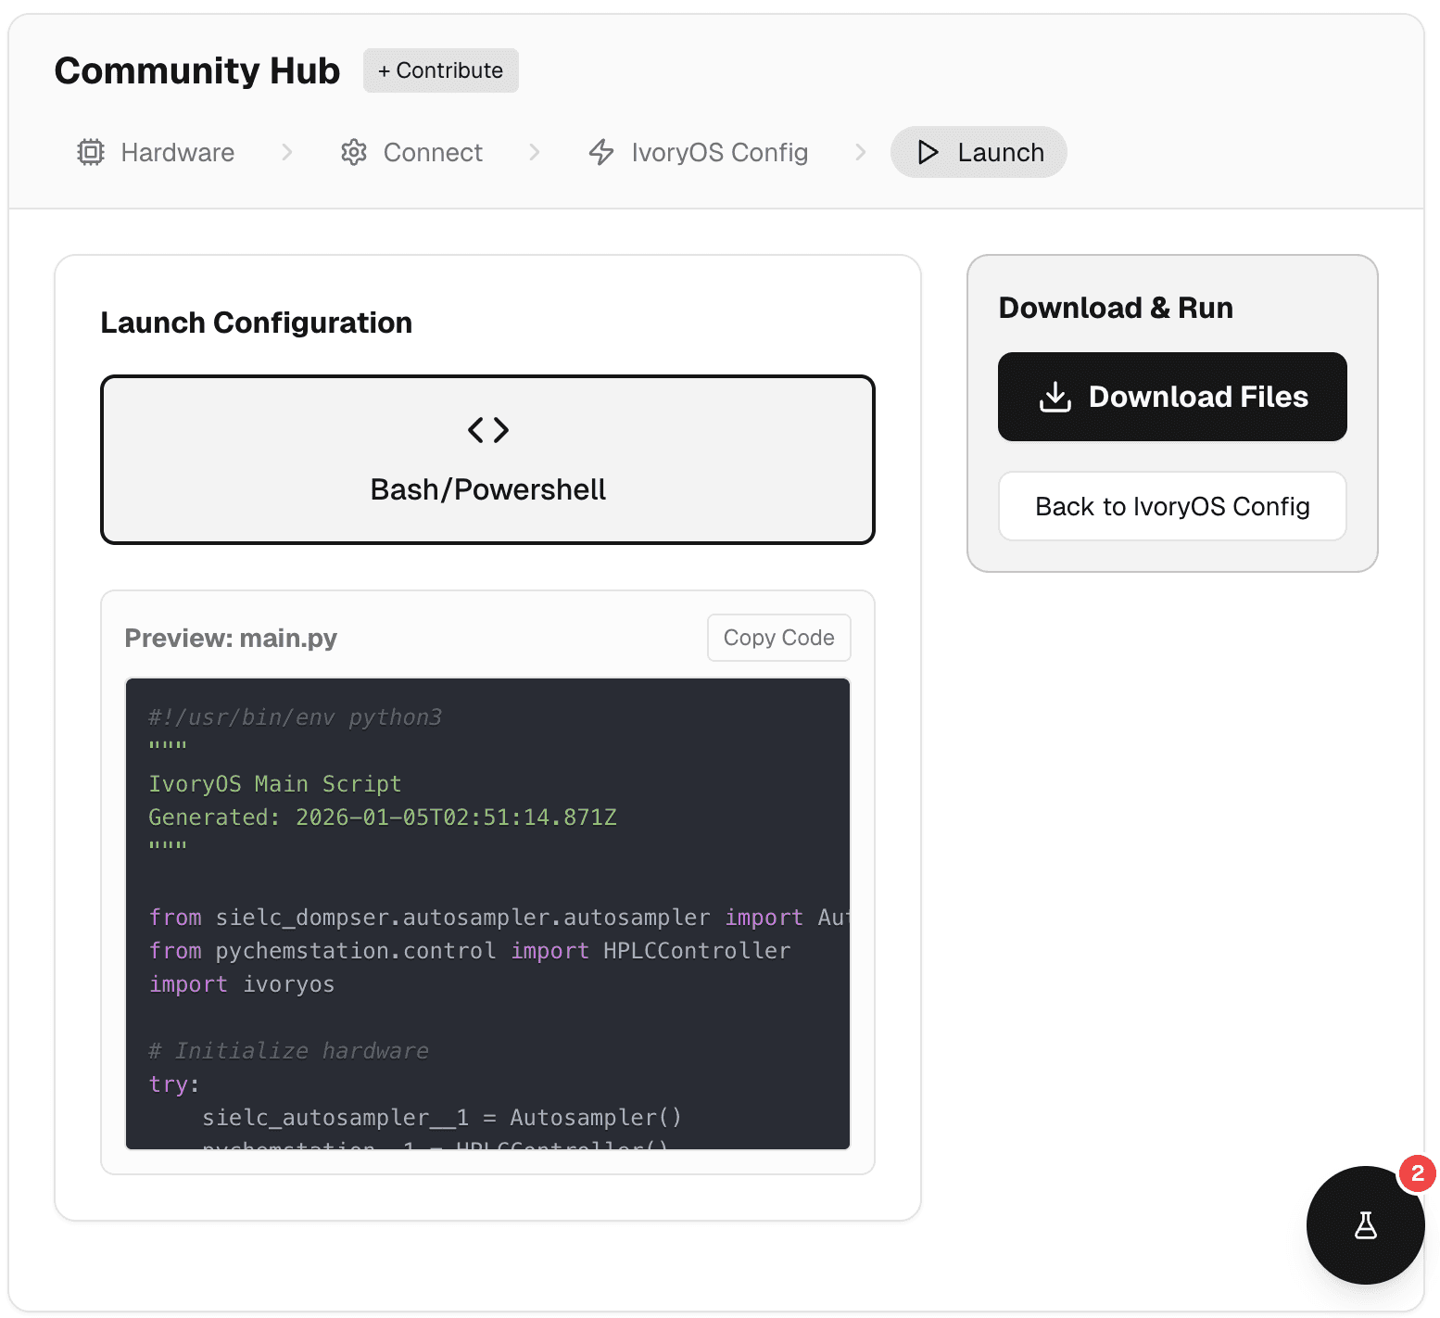Click the Copy Code button
Viewport: 1440px width, 1318px height.
click(x=778, y=638)
